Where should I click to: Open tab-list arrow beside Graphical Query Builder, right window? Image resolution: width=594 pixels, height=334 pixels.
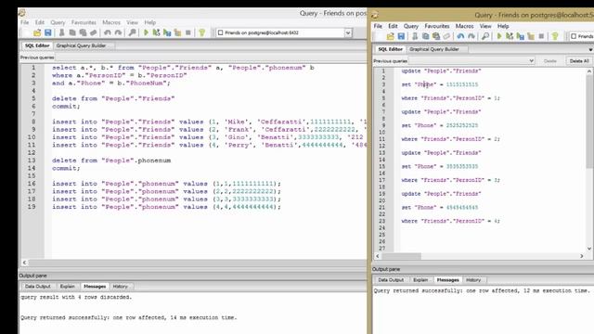[x=590, y=49]
